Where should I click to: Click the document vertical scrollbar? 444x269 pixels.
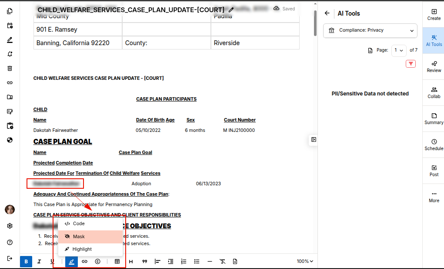pos(315,23)
